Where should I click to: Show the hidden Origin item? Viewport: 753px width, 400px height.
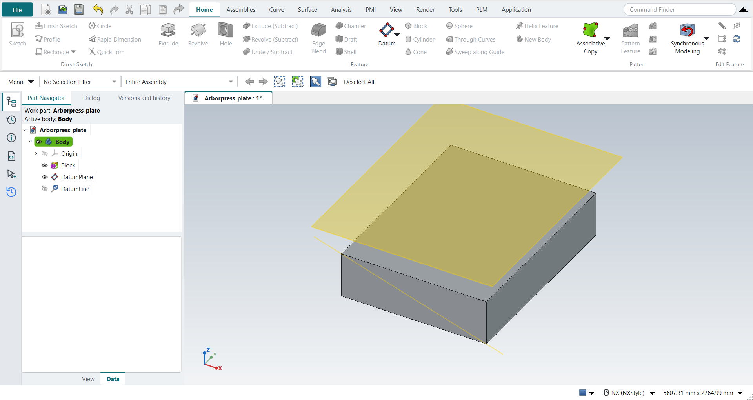pos(45,154)
